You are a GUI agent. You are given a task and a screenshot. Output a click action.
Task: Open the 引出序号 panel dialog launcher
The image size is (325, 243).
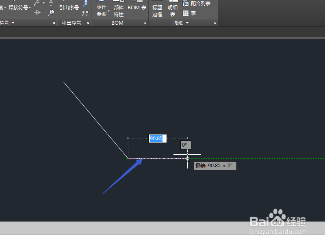coord(88,23)
